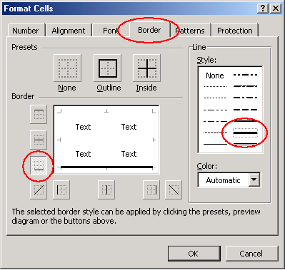This screenshot has width=285, height=270.
Task: Apply the None border preset
Action: (x=67, y=68)
